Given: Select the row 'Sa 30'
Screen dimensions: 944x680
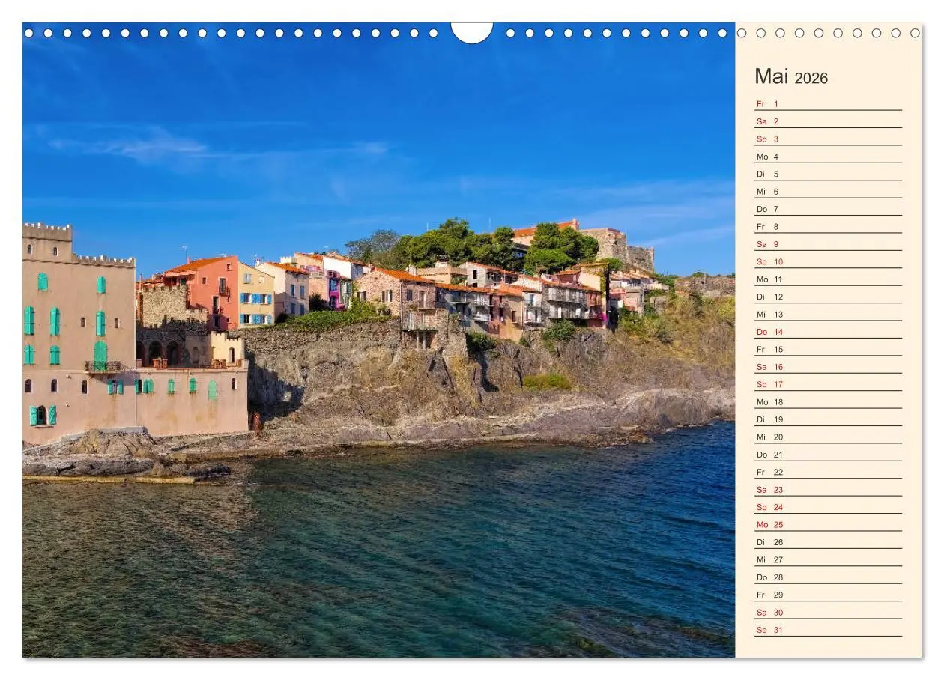Looking at the screenshot, I should pos(828,612).
